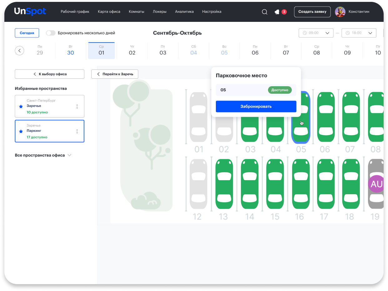Click reorder arrows on Паркинг card
Screen dimensions: 388x291
(x=77, y=131)
